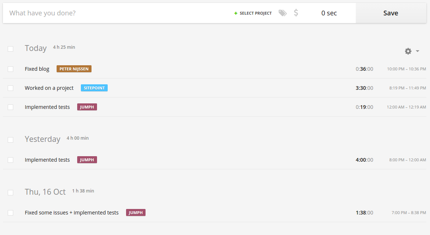Click the Save button
Image resolution: width=430 pixels, height=235 pixels.
(x=390, y=13)
